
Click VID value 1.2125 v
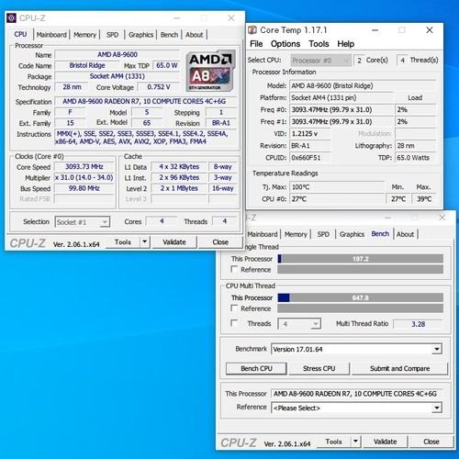310,134
